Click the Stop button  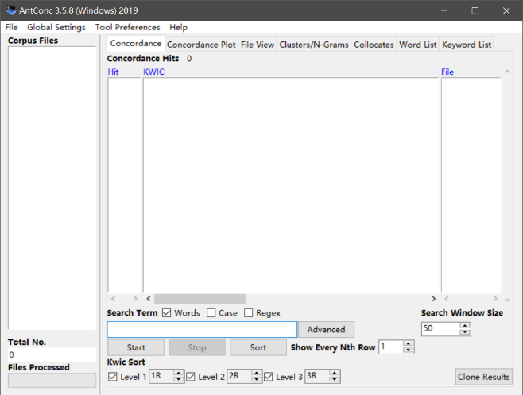tap(197, 347)
